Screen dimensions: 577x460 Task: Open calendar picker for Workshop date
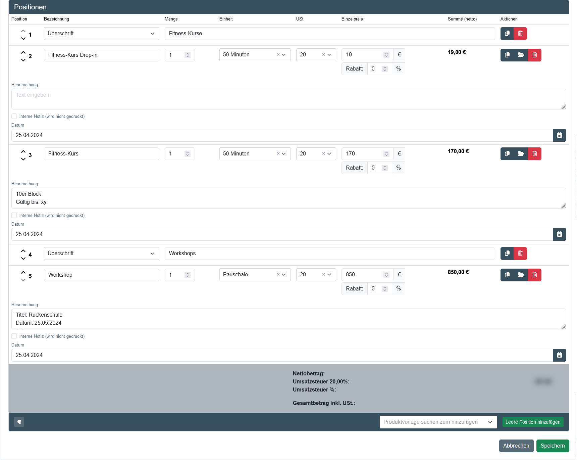pos(559,355)
